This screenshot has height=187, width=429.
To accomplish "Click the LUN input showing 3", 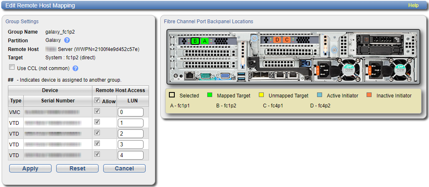I will coord(131,144).
